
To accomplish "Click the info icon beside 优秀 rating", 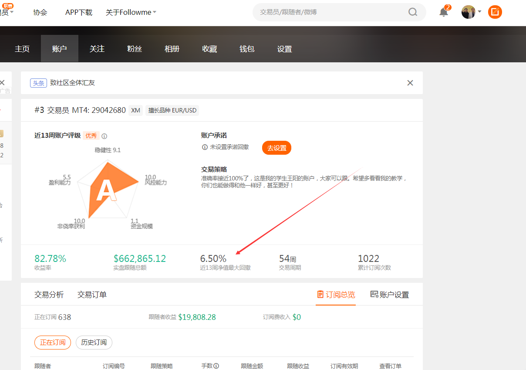I will [105, 136].
